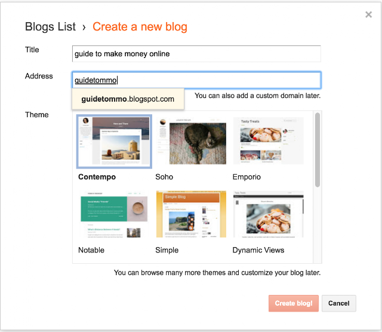Cancel the new blog creation
The image size is (382, 332).
(339, 303)
